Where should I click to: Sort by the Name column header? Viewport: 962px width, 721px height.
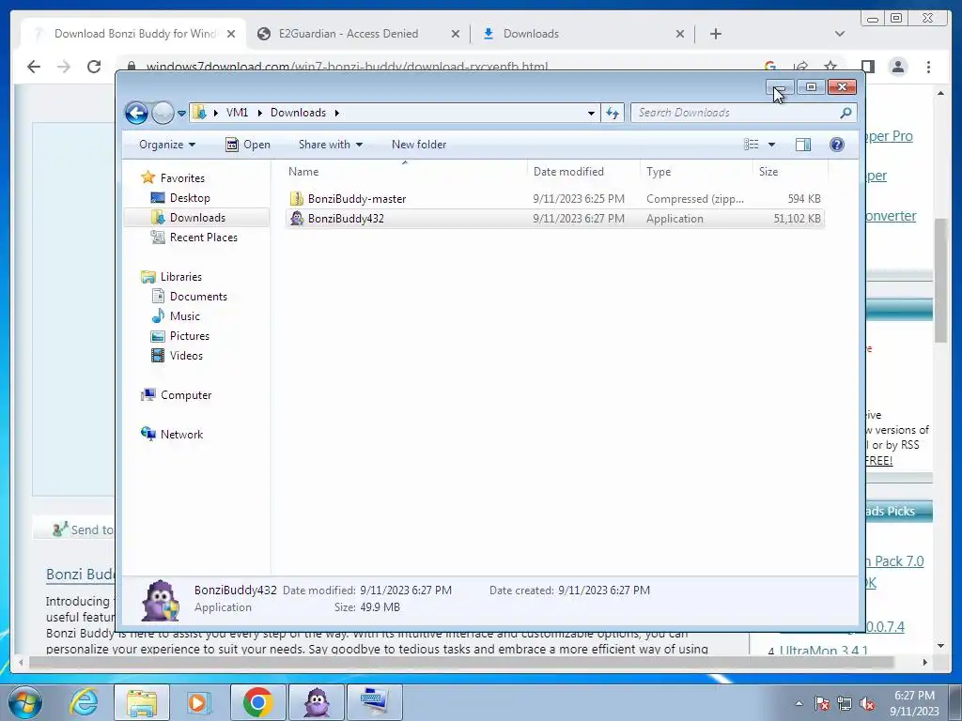pos(404,172)
